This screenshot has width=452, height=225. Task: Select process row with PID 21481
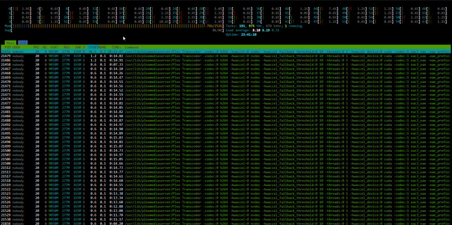click(226, 112)
